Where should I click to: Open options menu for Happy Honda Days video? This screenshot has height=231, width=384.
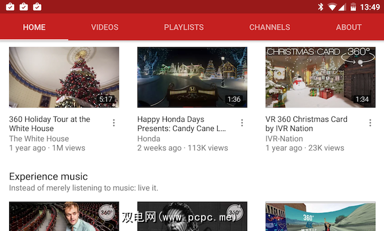coord(242,123)
